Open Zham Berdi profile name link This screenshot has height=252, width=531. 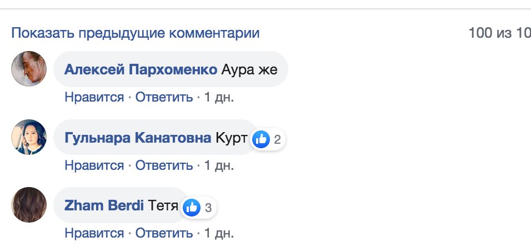pyautogui.click(x=104, y=206)
